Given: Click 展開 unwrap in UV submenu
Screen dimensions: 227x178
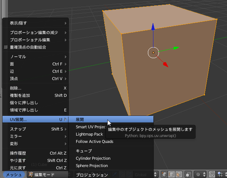Looking at the screenshot, I should tap(111, 119).
